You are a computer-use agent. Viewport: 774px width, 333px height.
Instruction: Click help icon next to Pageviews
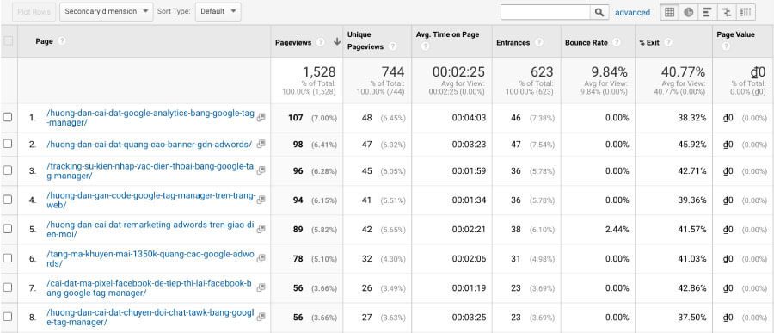coord(321,42)
